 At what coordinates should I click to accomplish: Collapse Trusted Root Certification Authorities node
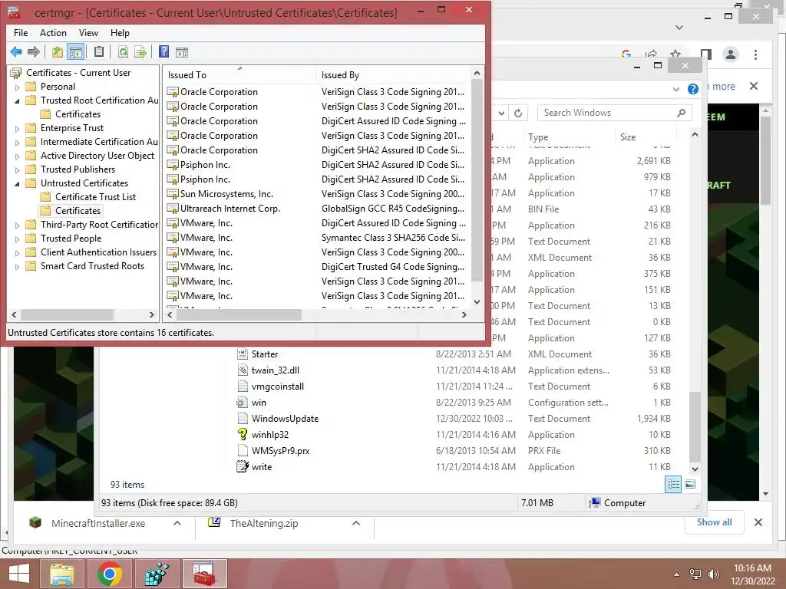17,100
